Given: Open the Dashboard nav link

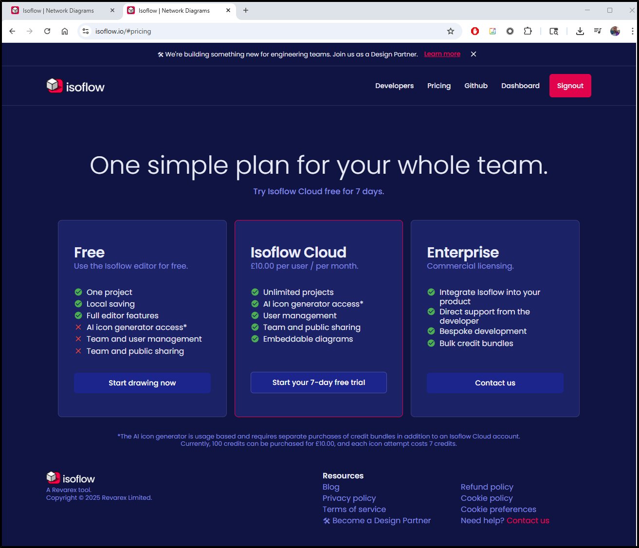Looking at the screenshot, I should 520,86.
